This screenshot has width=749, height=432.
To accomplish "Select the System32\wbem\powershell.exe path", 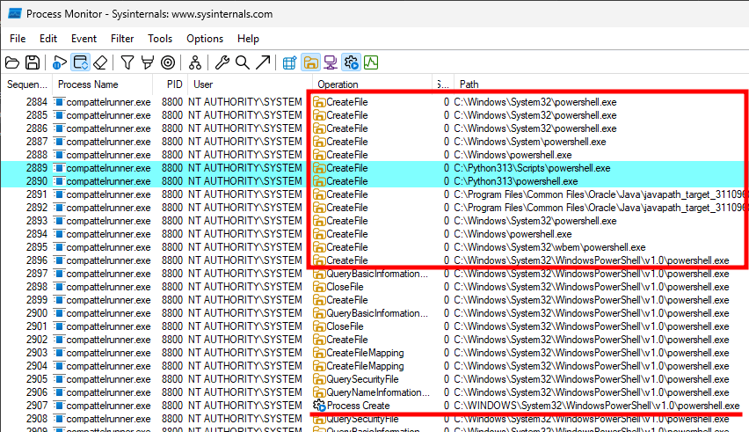I will tap(549, 247).
